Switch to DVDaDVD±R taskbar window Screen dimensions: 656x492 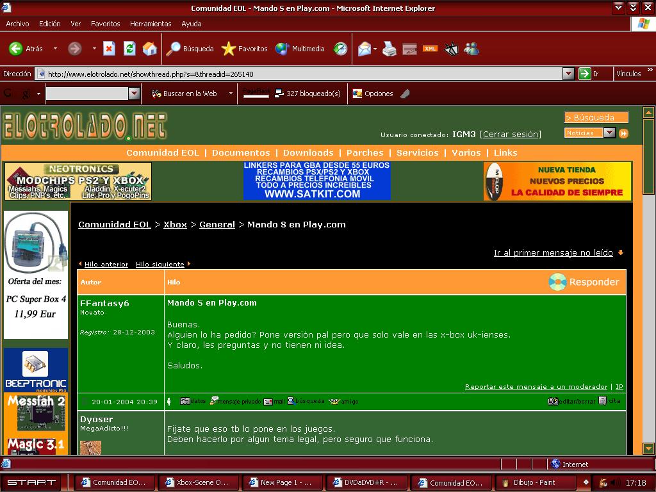click(x=366, y=482)
